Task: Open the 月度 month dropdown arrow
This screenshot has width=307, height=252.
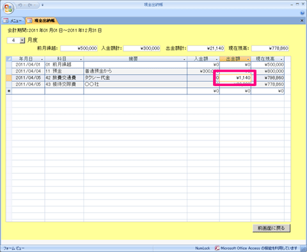Action: coord(22,40)
